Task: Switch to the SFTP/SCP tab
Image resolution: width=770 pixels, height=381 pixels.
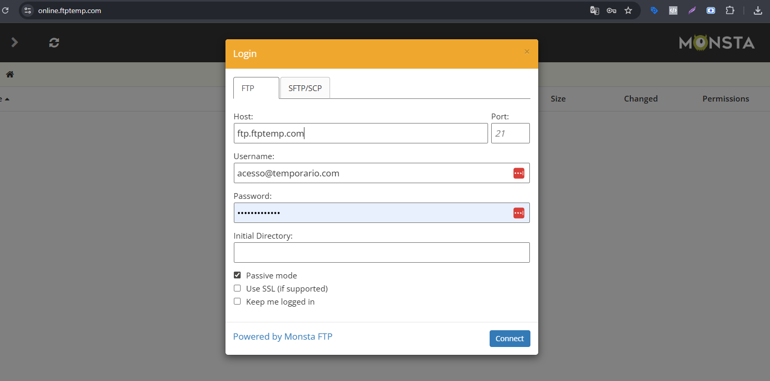Action: 305,88
